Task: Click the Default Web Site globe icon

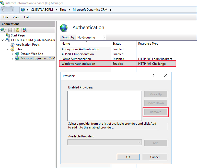Action: (x=17, y=54)
